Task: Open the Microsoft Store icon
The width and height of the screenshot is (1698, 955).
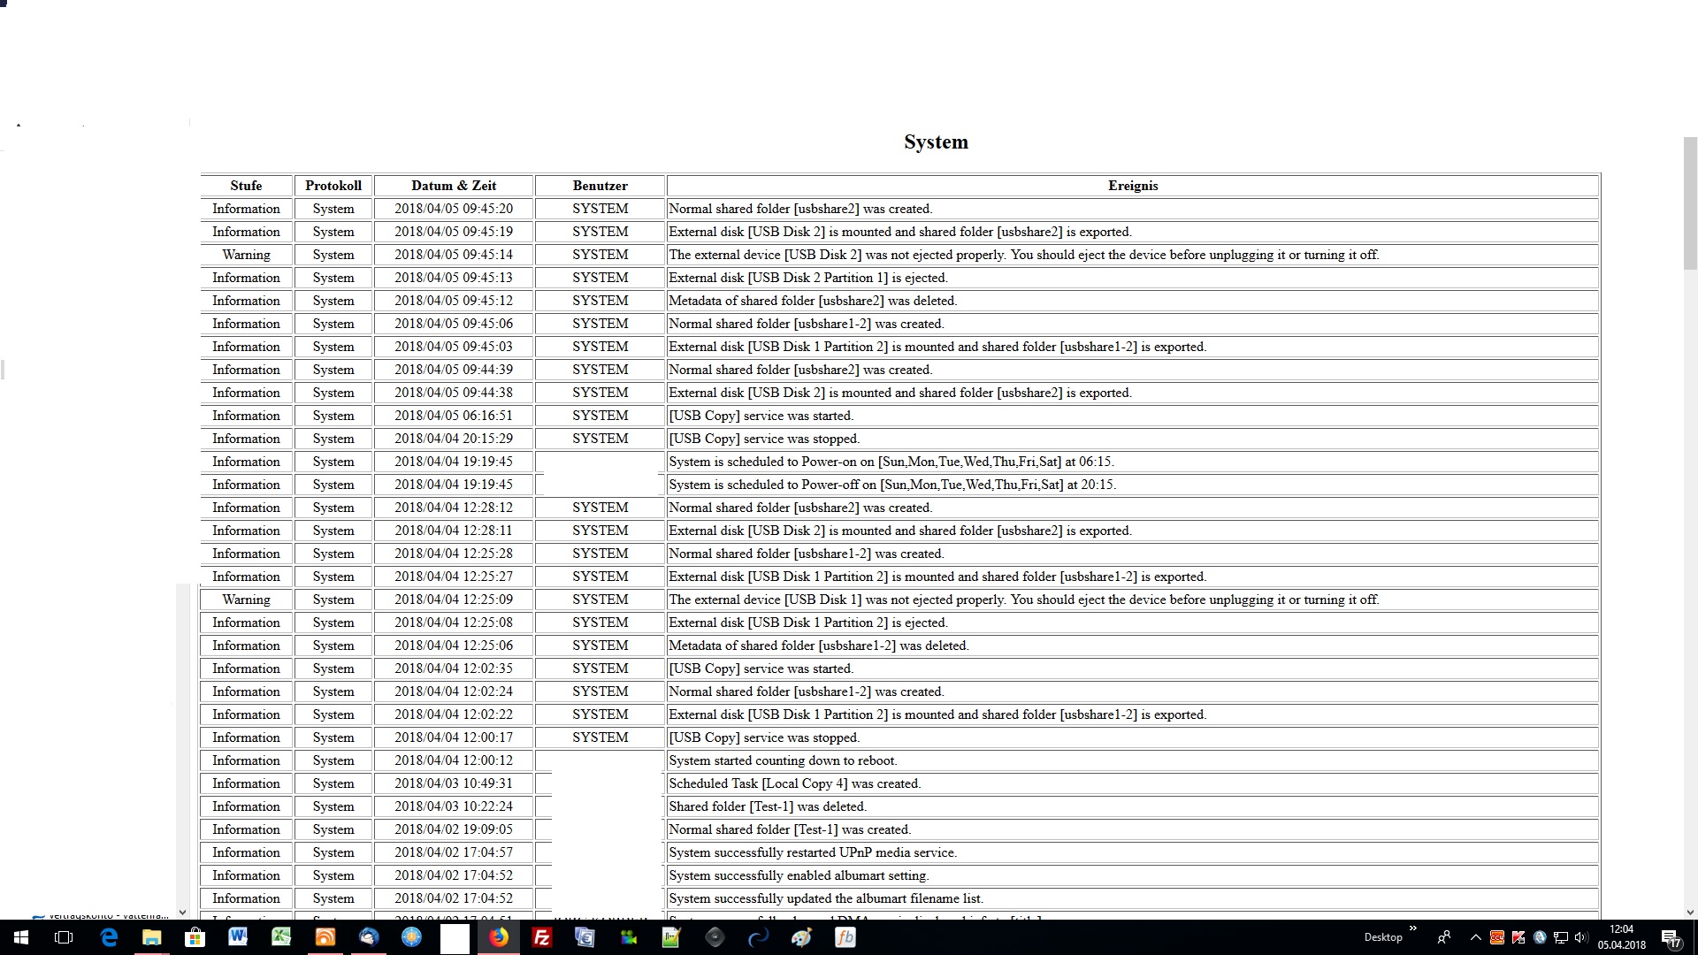Action: click(x=195, y=937)
